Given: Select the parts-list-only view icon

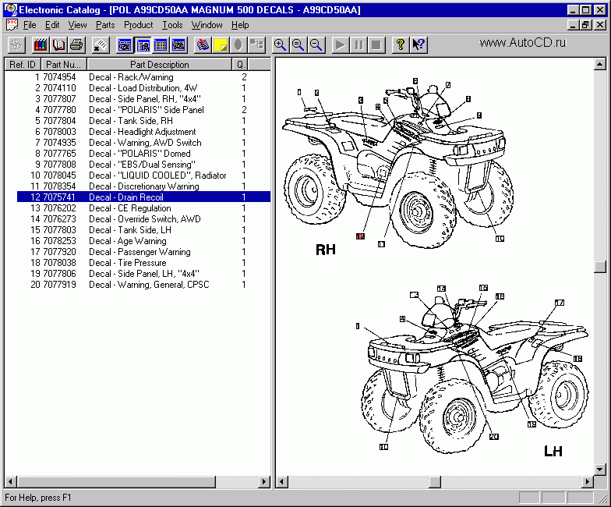Looking at the screenshot, I should click(161, 45).
